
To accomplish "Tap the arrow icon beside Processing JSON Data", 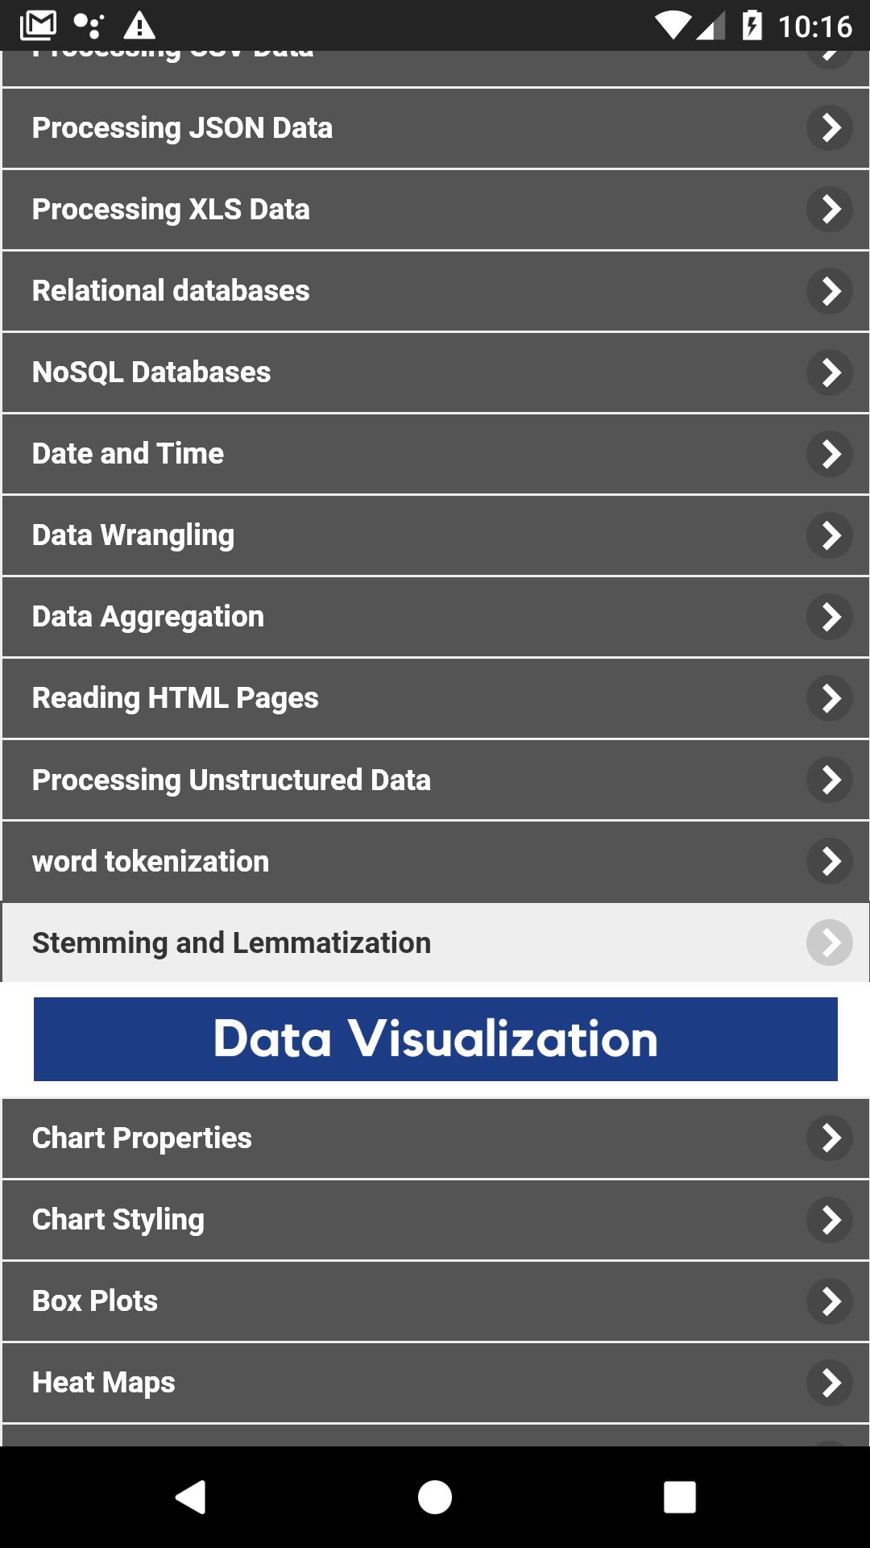I will click(x=830, y=128).
